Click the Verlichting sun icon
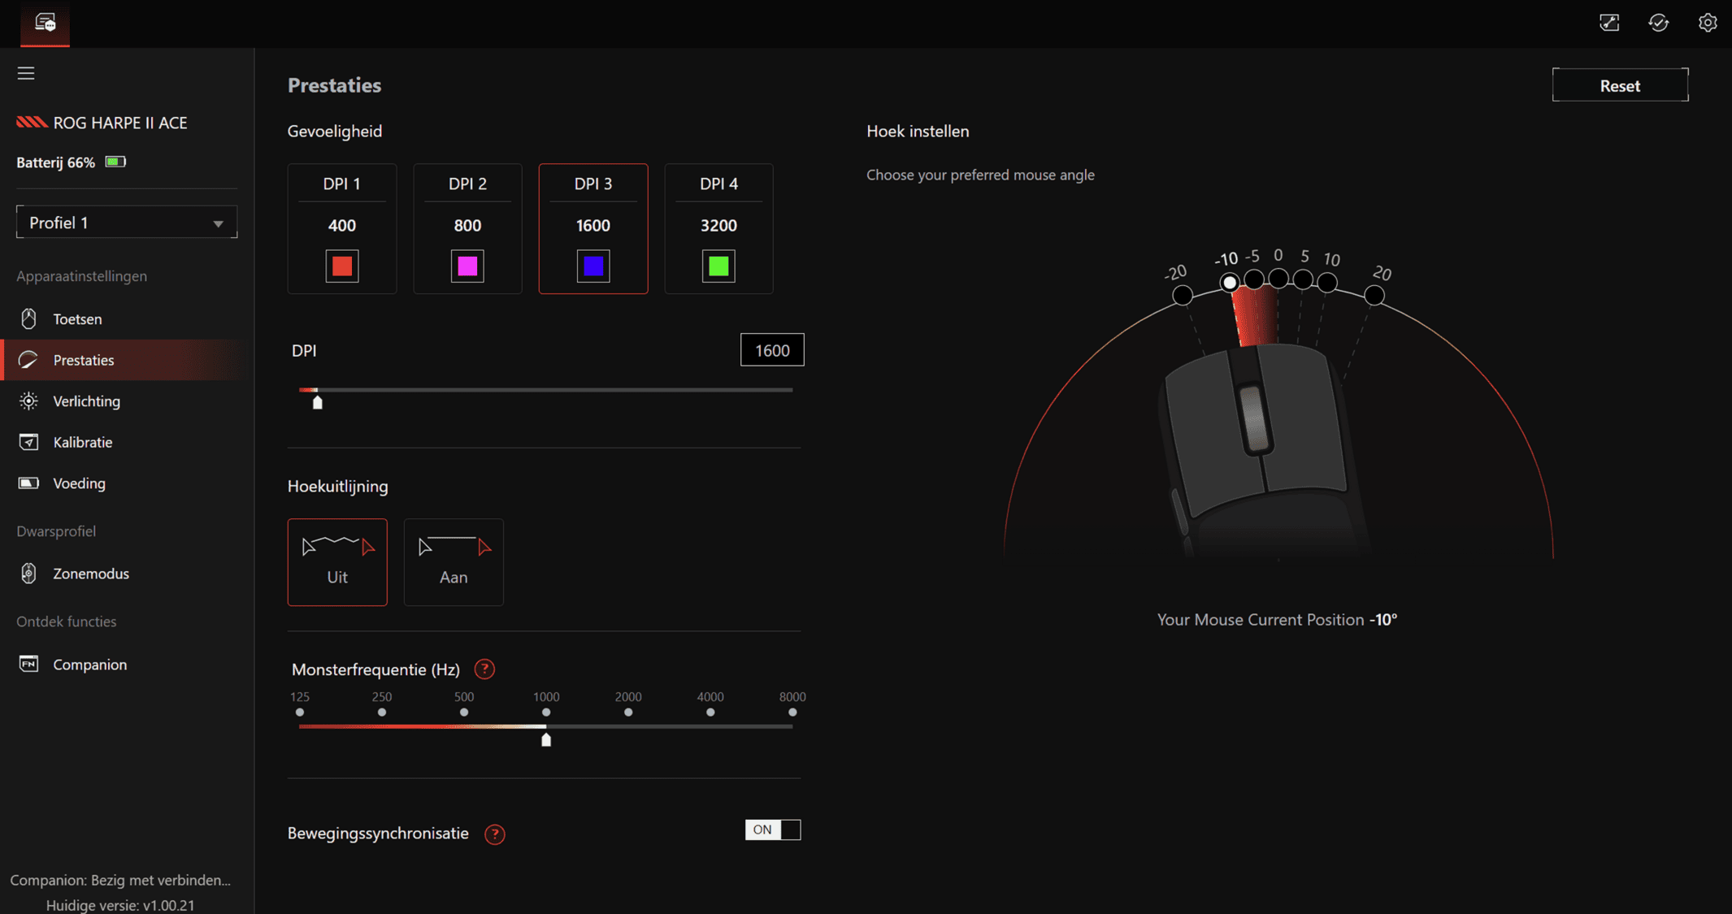 pyautogui.click(x=28, y=401)
